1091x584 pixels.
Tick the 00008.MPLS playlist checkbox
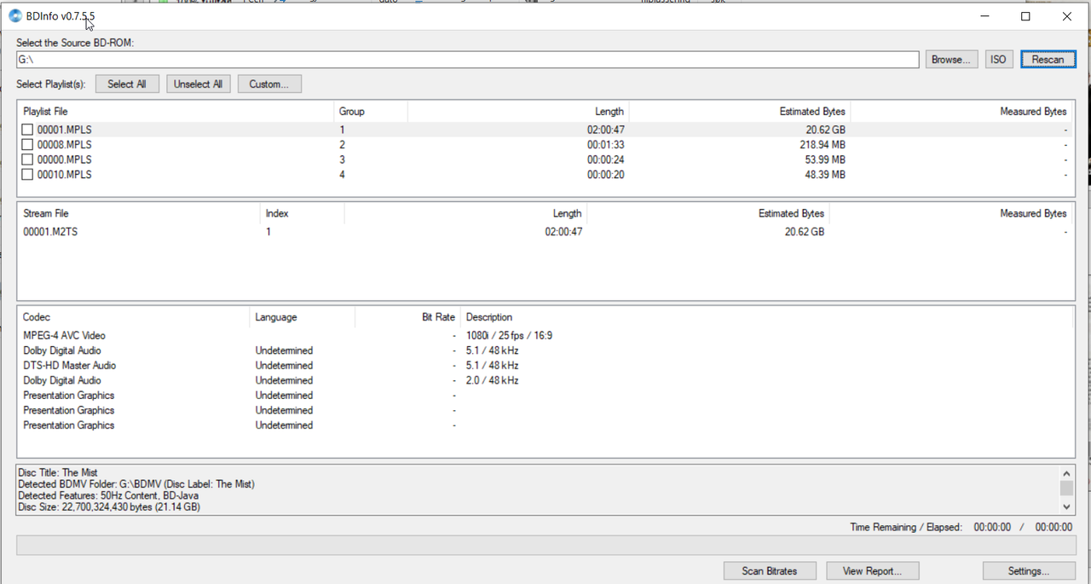(x=27, y=145)
